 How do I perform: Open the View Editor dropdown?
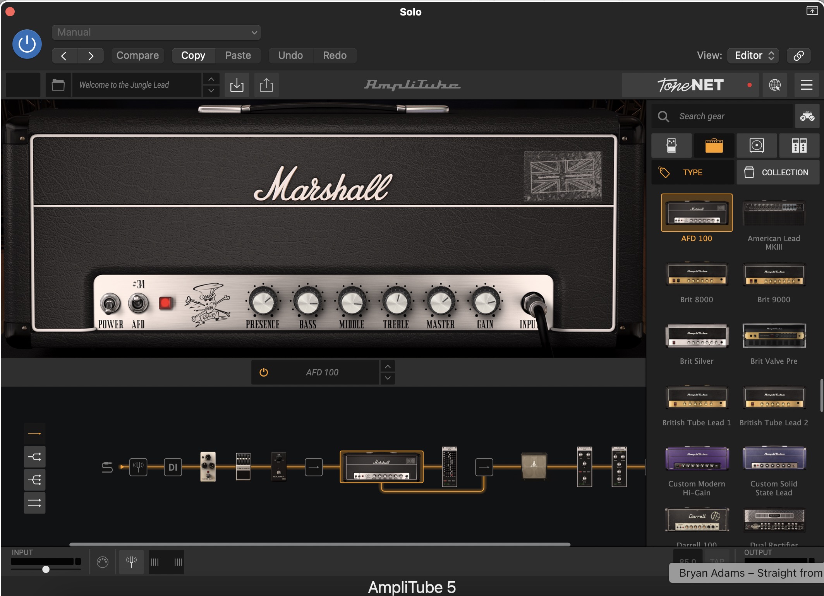(x=753, y=56)
